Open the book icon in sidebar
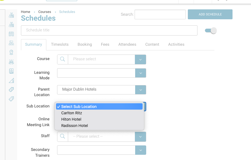This screenshot has width=251, height=160. click(11, 71)
